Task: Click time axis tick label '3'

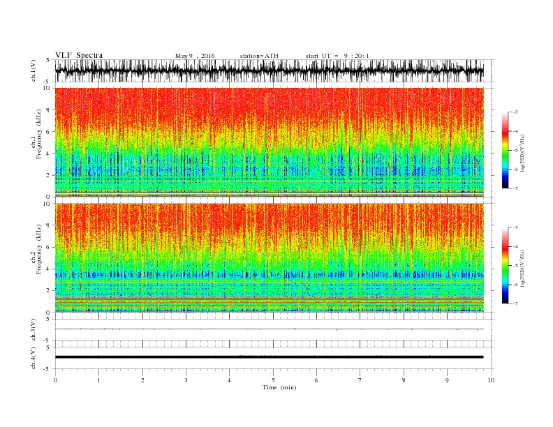Action: click(186, 380)
